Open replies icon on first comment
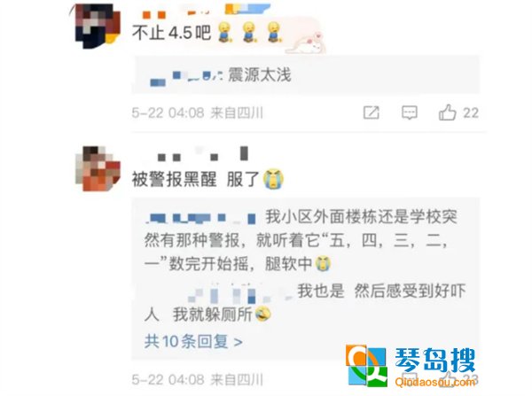532x396 pixels. [409, 113]
